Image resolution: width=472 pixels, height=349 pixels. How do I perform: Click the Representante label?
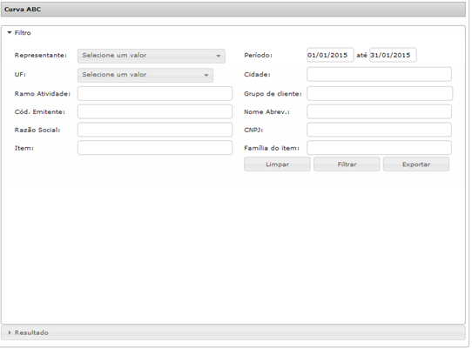pyautogui.click(x=41, y=56)
